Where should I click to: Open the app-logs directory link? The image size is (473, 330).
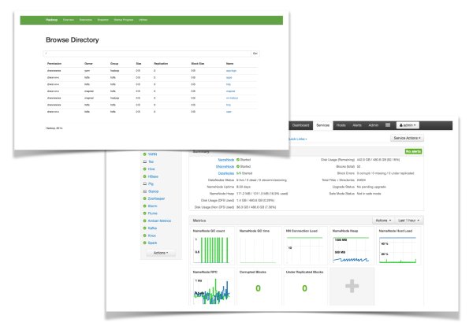[231, 71]
